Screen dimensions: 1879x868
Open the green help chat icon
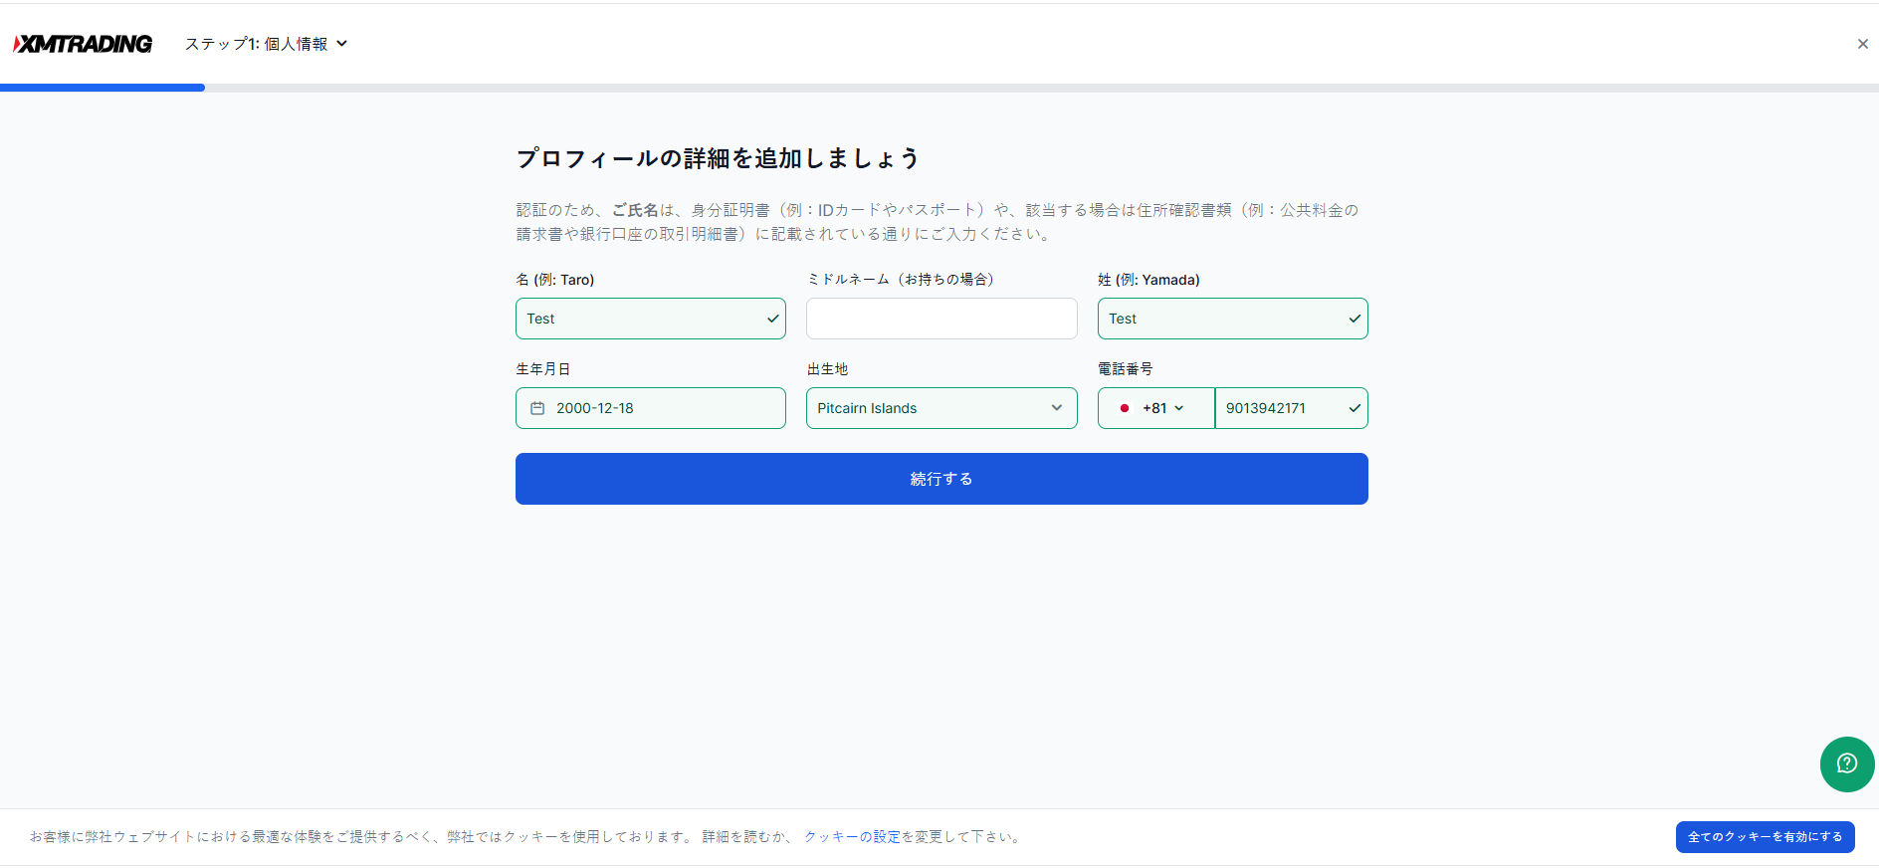click(x=1847, y=763)
